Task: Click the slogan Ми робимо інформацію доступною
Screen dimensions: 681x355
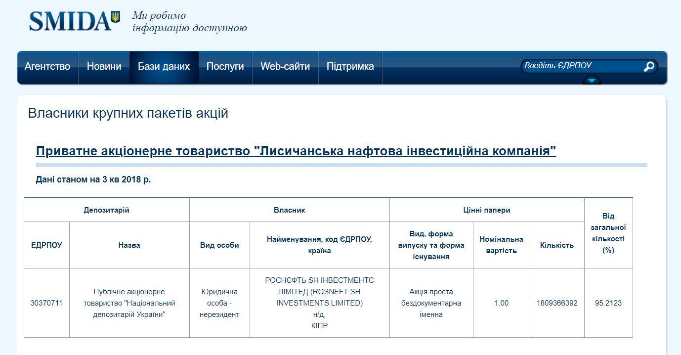Action: point(190,22)
